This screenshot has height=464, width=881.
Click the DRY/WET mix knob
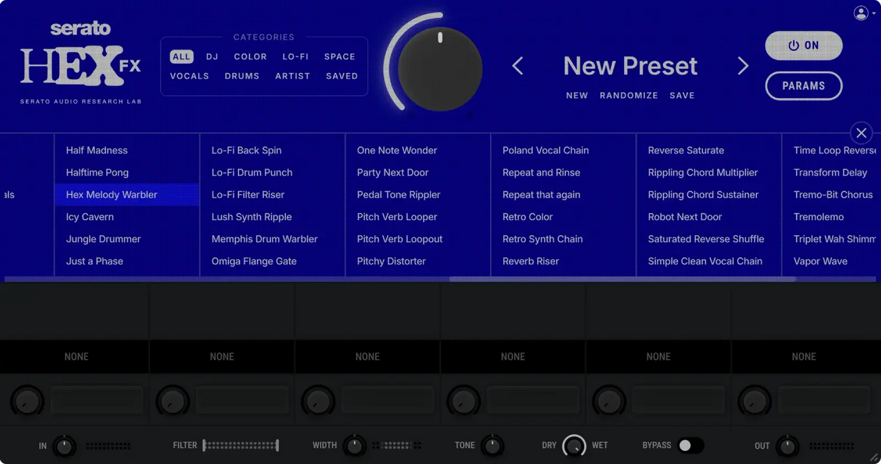pyautogui.click(x=574, y=445)
